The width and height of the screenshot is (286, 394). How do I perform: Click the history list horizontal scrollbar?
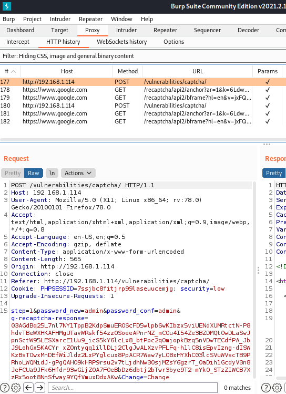point(143,140)
